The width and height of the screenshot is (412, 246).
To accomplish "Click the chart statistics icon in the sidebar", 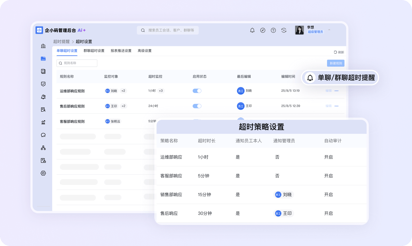I will (43, 122).
